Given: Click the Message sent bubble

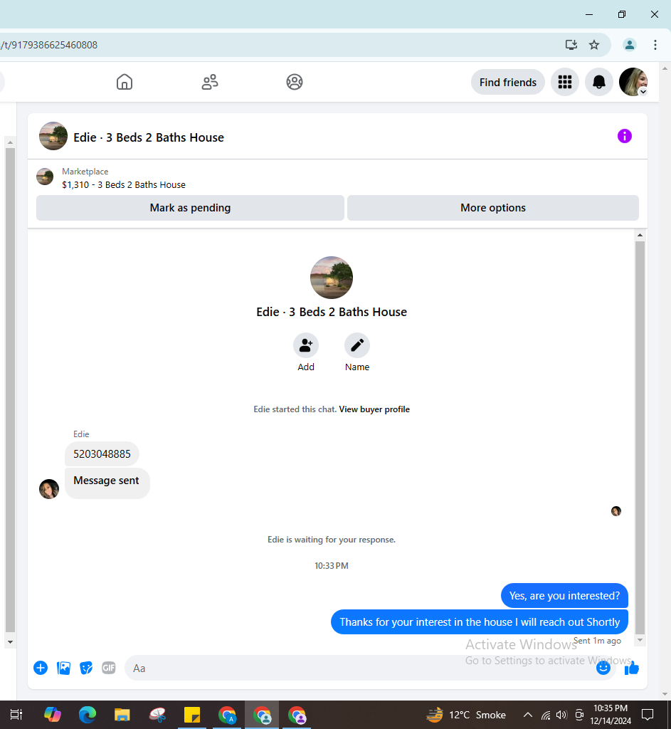Looking at the screenshot, I should coord(107,483).
